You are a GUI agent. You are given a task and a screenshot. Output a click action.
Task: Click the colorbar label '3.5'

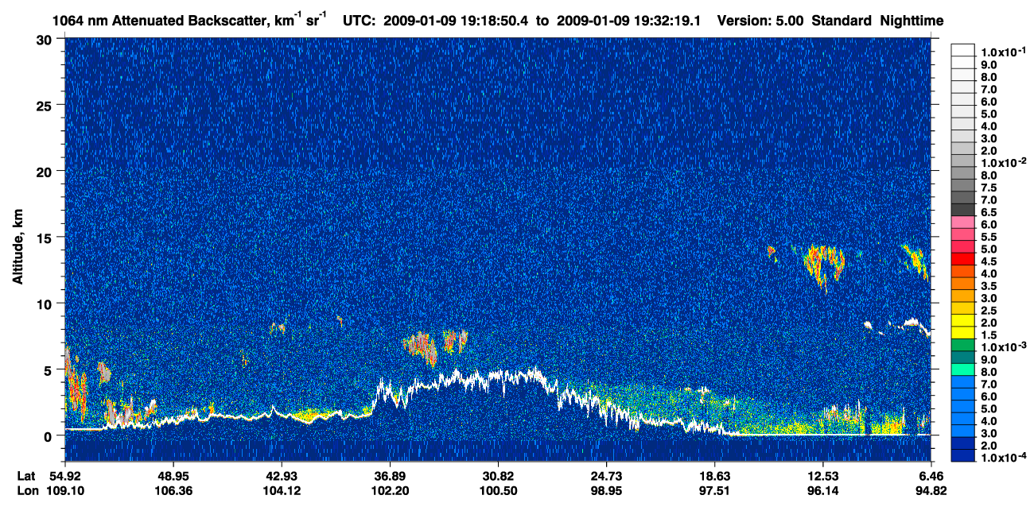(x=989, y=286)
